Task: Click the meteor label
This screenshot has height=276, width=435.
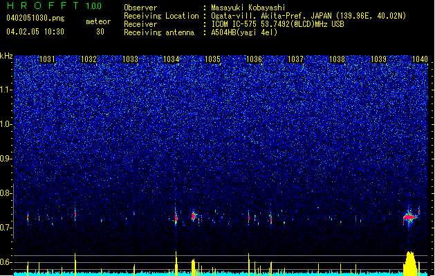Action: point(98,21)
